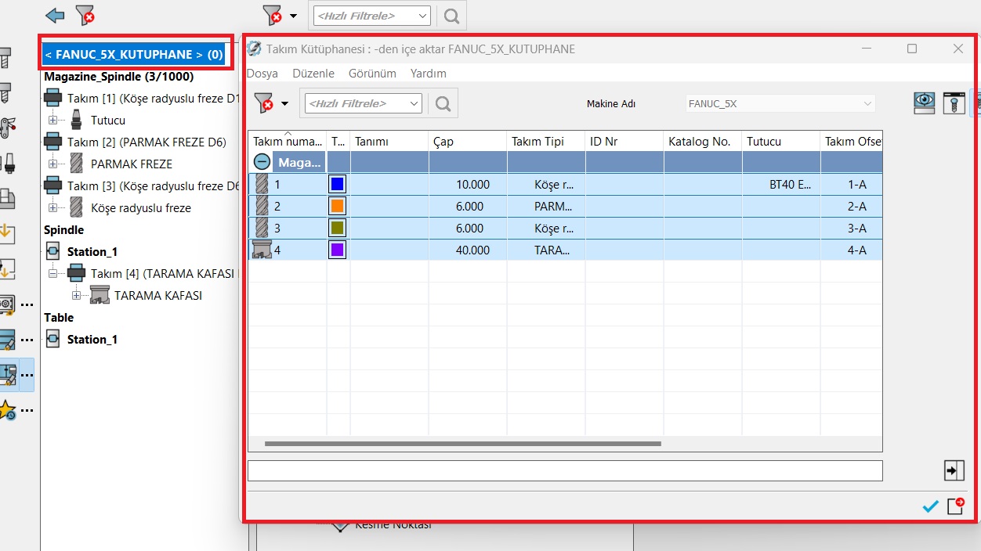Click the tool view icon beside the eye
Viewport: 981px width, 551px height.
[x=954, y=103]
